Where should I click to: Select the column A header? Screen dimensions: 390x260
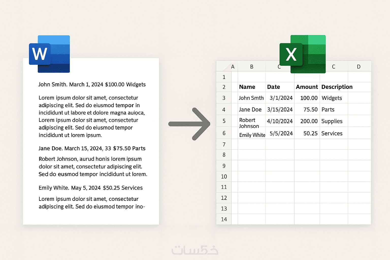(x=233, y=67)
